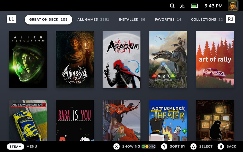The width and height of the screenshot is (243, 152).
Task: Click the Back button label
Action: 231,146
